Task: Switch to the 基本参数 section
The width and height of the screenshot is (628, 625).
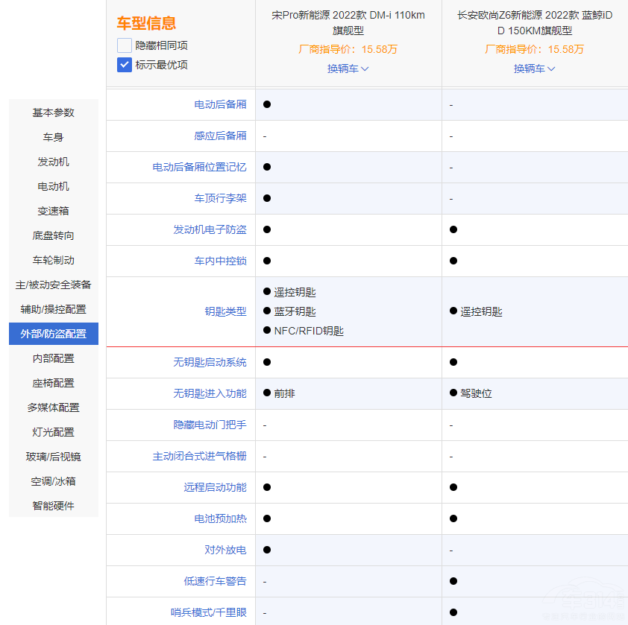Action: 52,112
